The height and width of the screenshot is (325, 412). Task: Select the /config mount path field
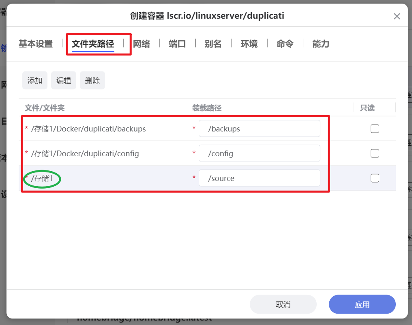tap(260, 153)
